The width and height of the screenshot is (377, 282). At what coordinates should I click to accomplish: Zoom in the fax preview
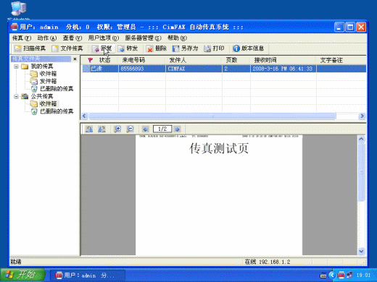pyautogui.click(x=117, y=129)
